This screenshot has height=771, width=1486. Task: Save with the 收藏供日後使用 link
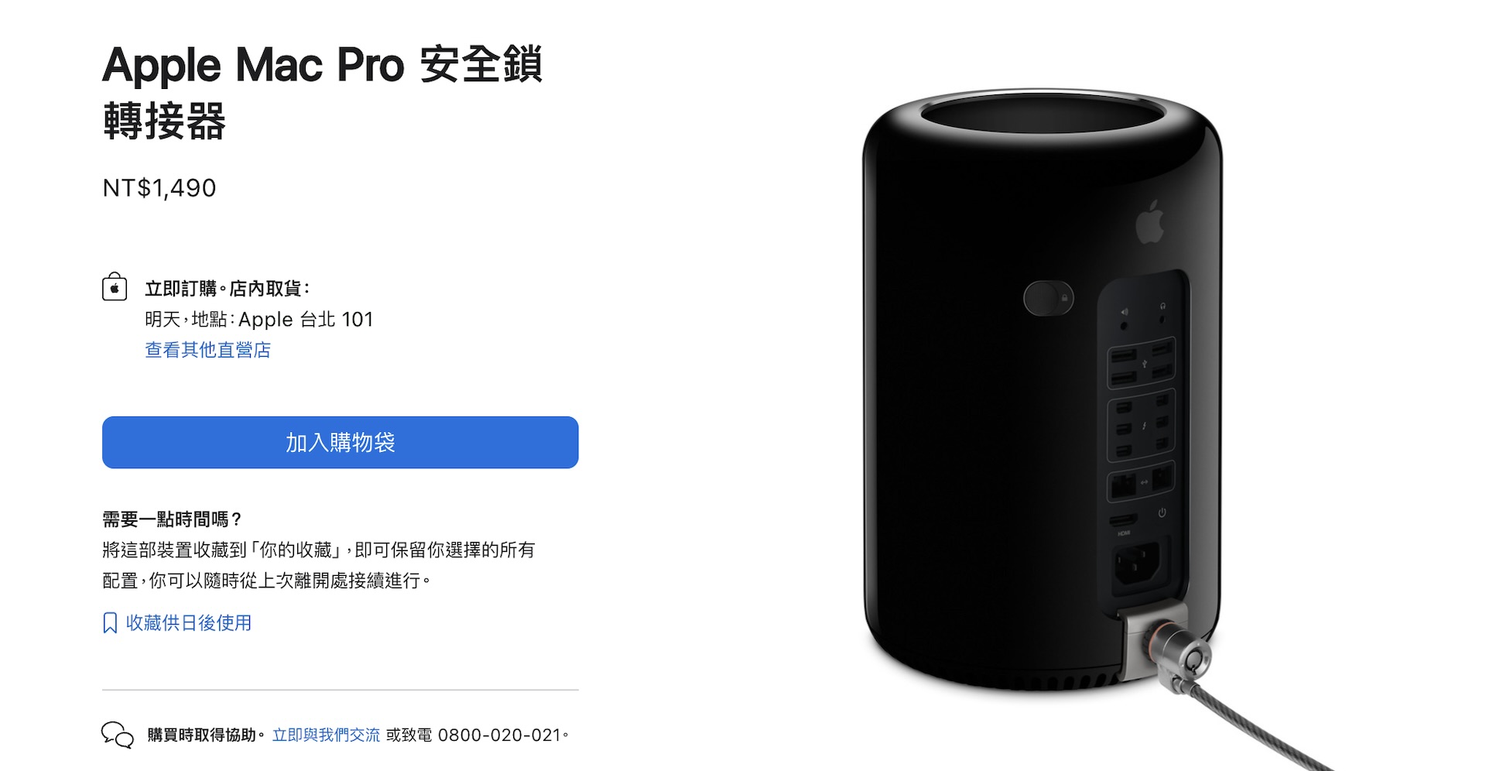(x=189, y=623)
